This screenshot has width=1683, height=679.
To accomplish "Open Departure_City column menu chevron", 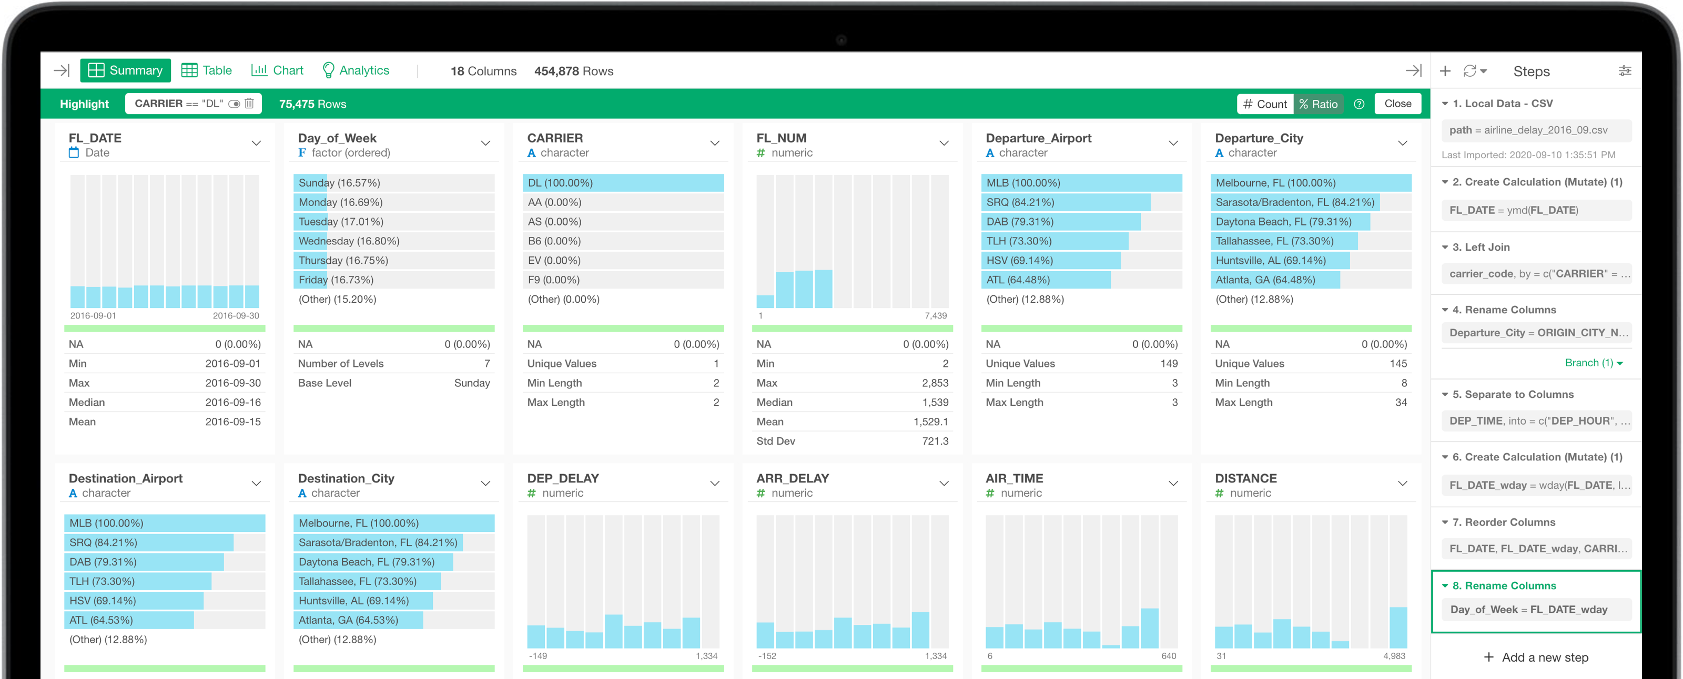I will click(1403, 143).
